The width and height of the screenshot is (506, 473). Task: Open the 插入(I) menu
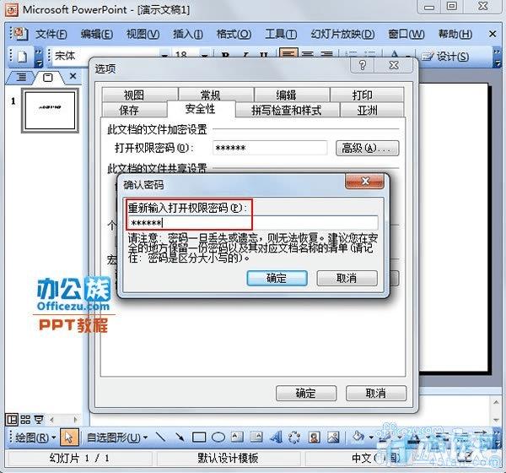pos(188,34)
